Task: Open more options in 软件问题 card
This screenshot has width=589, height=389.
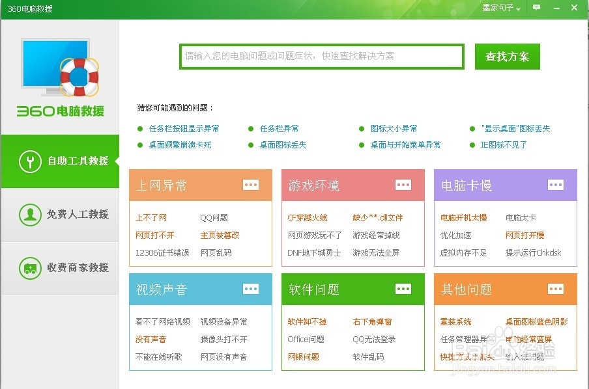Action: pos(403,289)
